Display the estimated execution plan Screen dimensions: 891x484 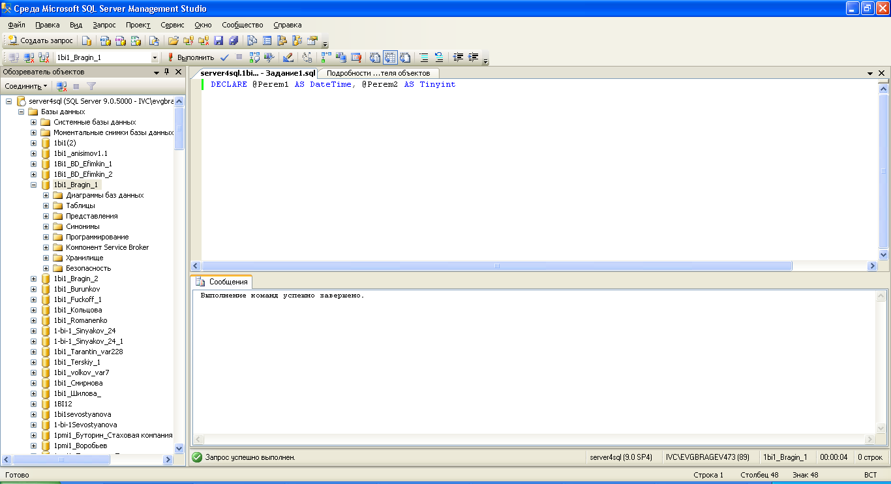pos(254,57)
